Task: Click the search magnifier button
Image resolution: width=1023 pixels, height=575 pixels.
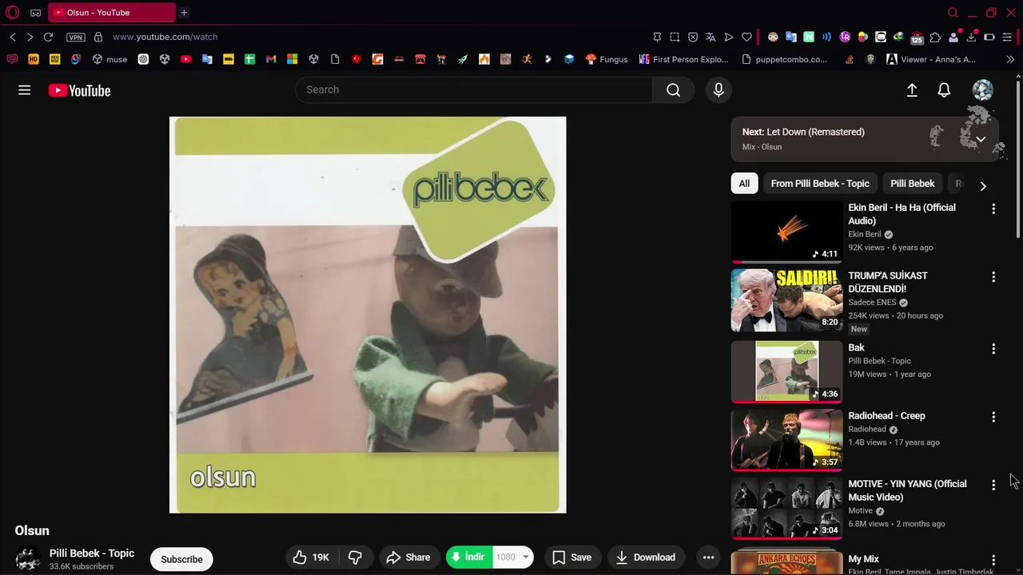Action: 674,90
